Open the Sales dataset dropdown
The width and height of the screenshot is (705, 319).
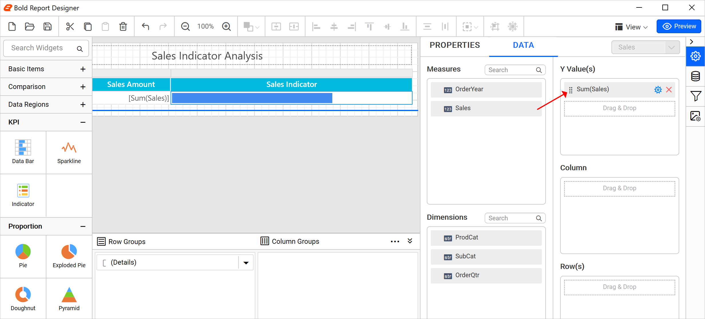[x=645, y=47]
